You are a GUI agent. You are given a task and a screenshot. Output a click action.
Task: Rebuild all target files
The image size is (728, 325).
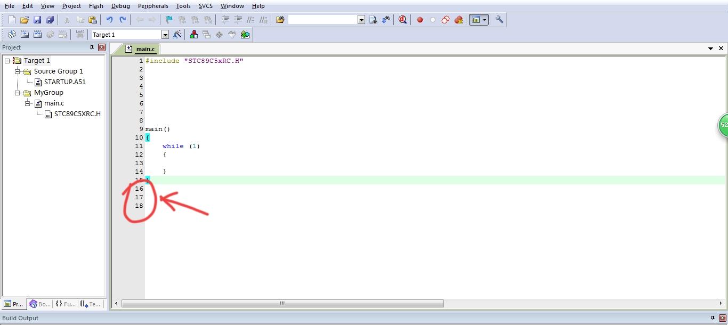pyautogui.click(x=37, y=35)
